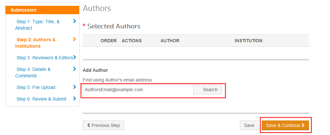Click the left chevron icon on Previous Step
Image resolution: width=330 pixels, height=135 pixels.
(89, 125)
